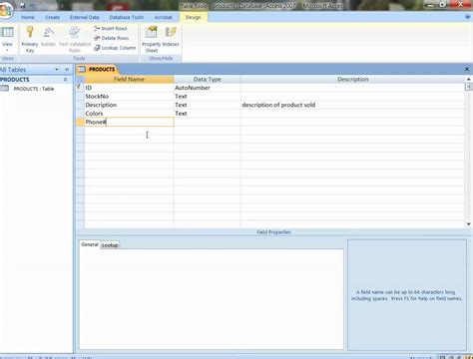Click the scroll down arrow of field grid
Viewport: 473px width, 359px height.
[468, 224]
